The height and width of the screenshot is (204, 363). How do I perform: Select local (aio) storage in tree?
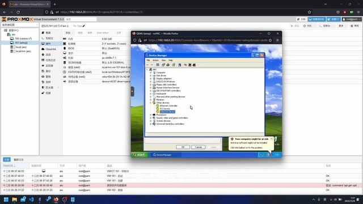(x=21, y=47)
